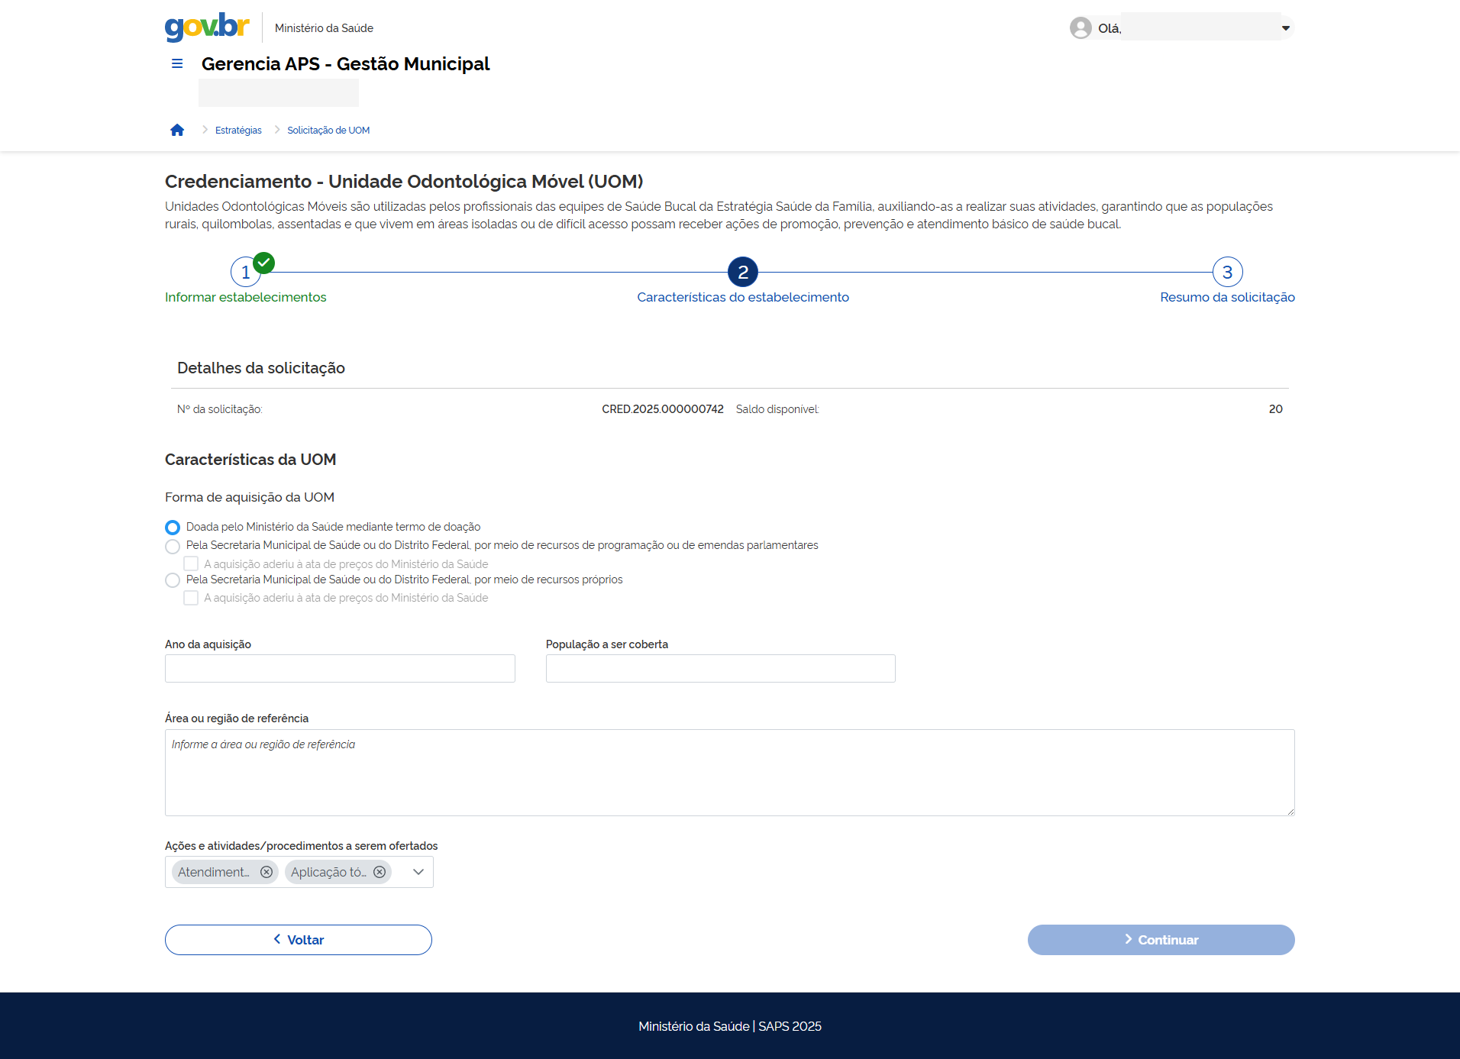This screenshot has height=1059, width=1460.
Task: Open the Estratégias breadcrumb link
Action: coord(238,131)
